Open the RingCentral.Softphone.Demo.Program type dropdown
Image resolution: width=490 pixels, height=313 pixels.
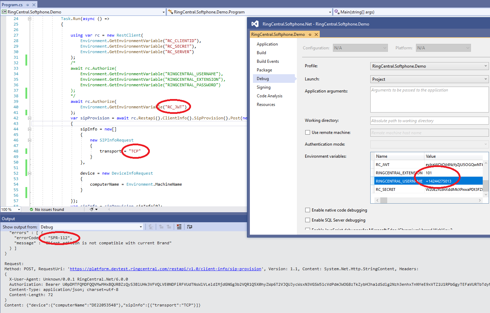point(249,12)
